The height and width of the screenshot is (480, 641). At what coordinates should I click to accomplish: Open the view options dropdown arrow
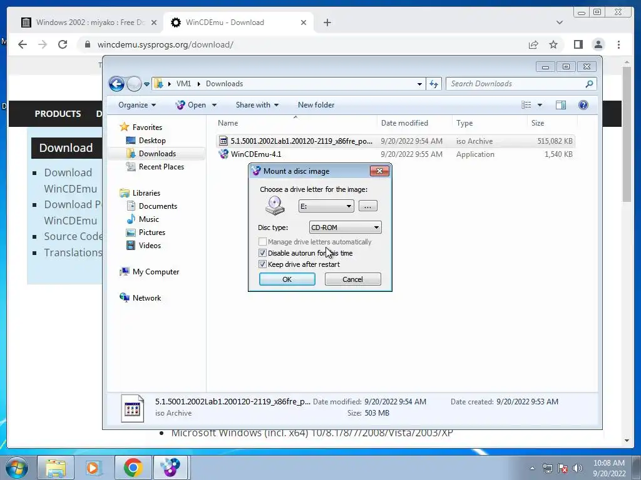pos(540,105)
